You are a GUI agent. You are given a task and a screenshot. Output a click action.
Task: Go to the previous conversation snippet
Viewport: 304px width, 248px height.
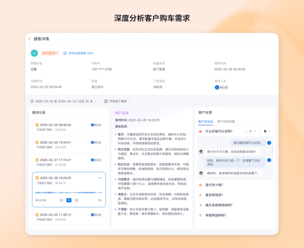pos(246,131)
